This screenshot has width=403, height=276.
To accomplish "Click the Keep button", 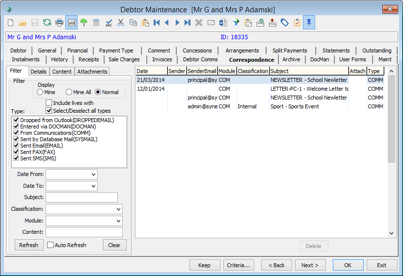I will [x=205, y=265].
